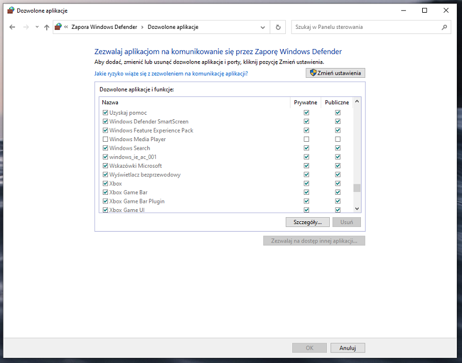
Task: Select the Windows Media Player row text
Action: click(137, 139)
